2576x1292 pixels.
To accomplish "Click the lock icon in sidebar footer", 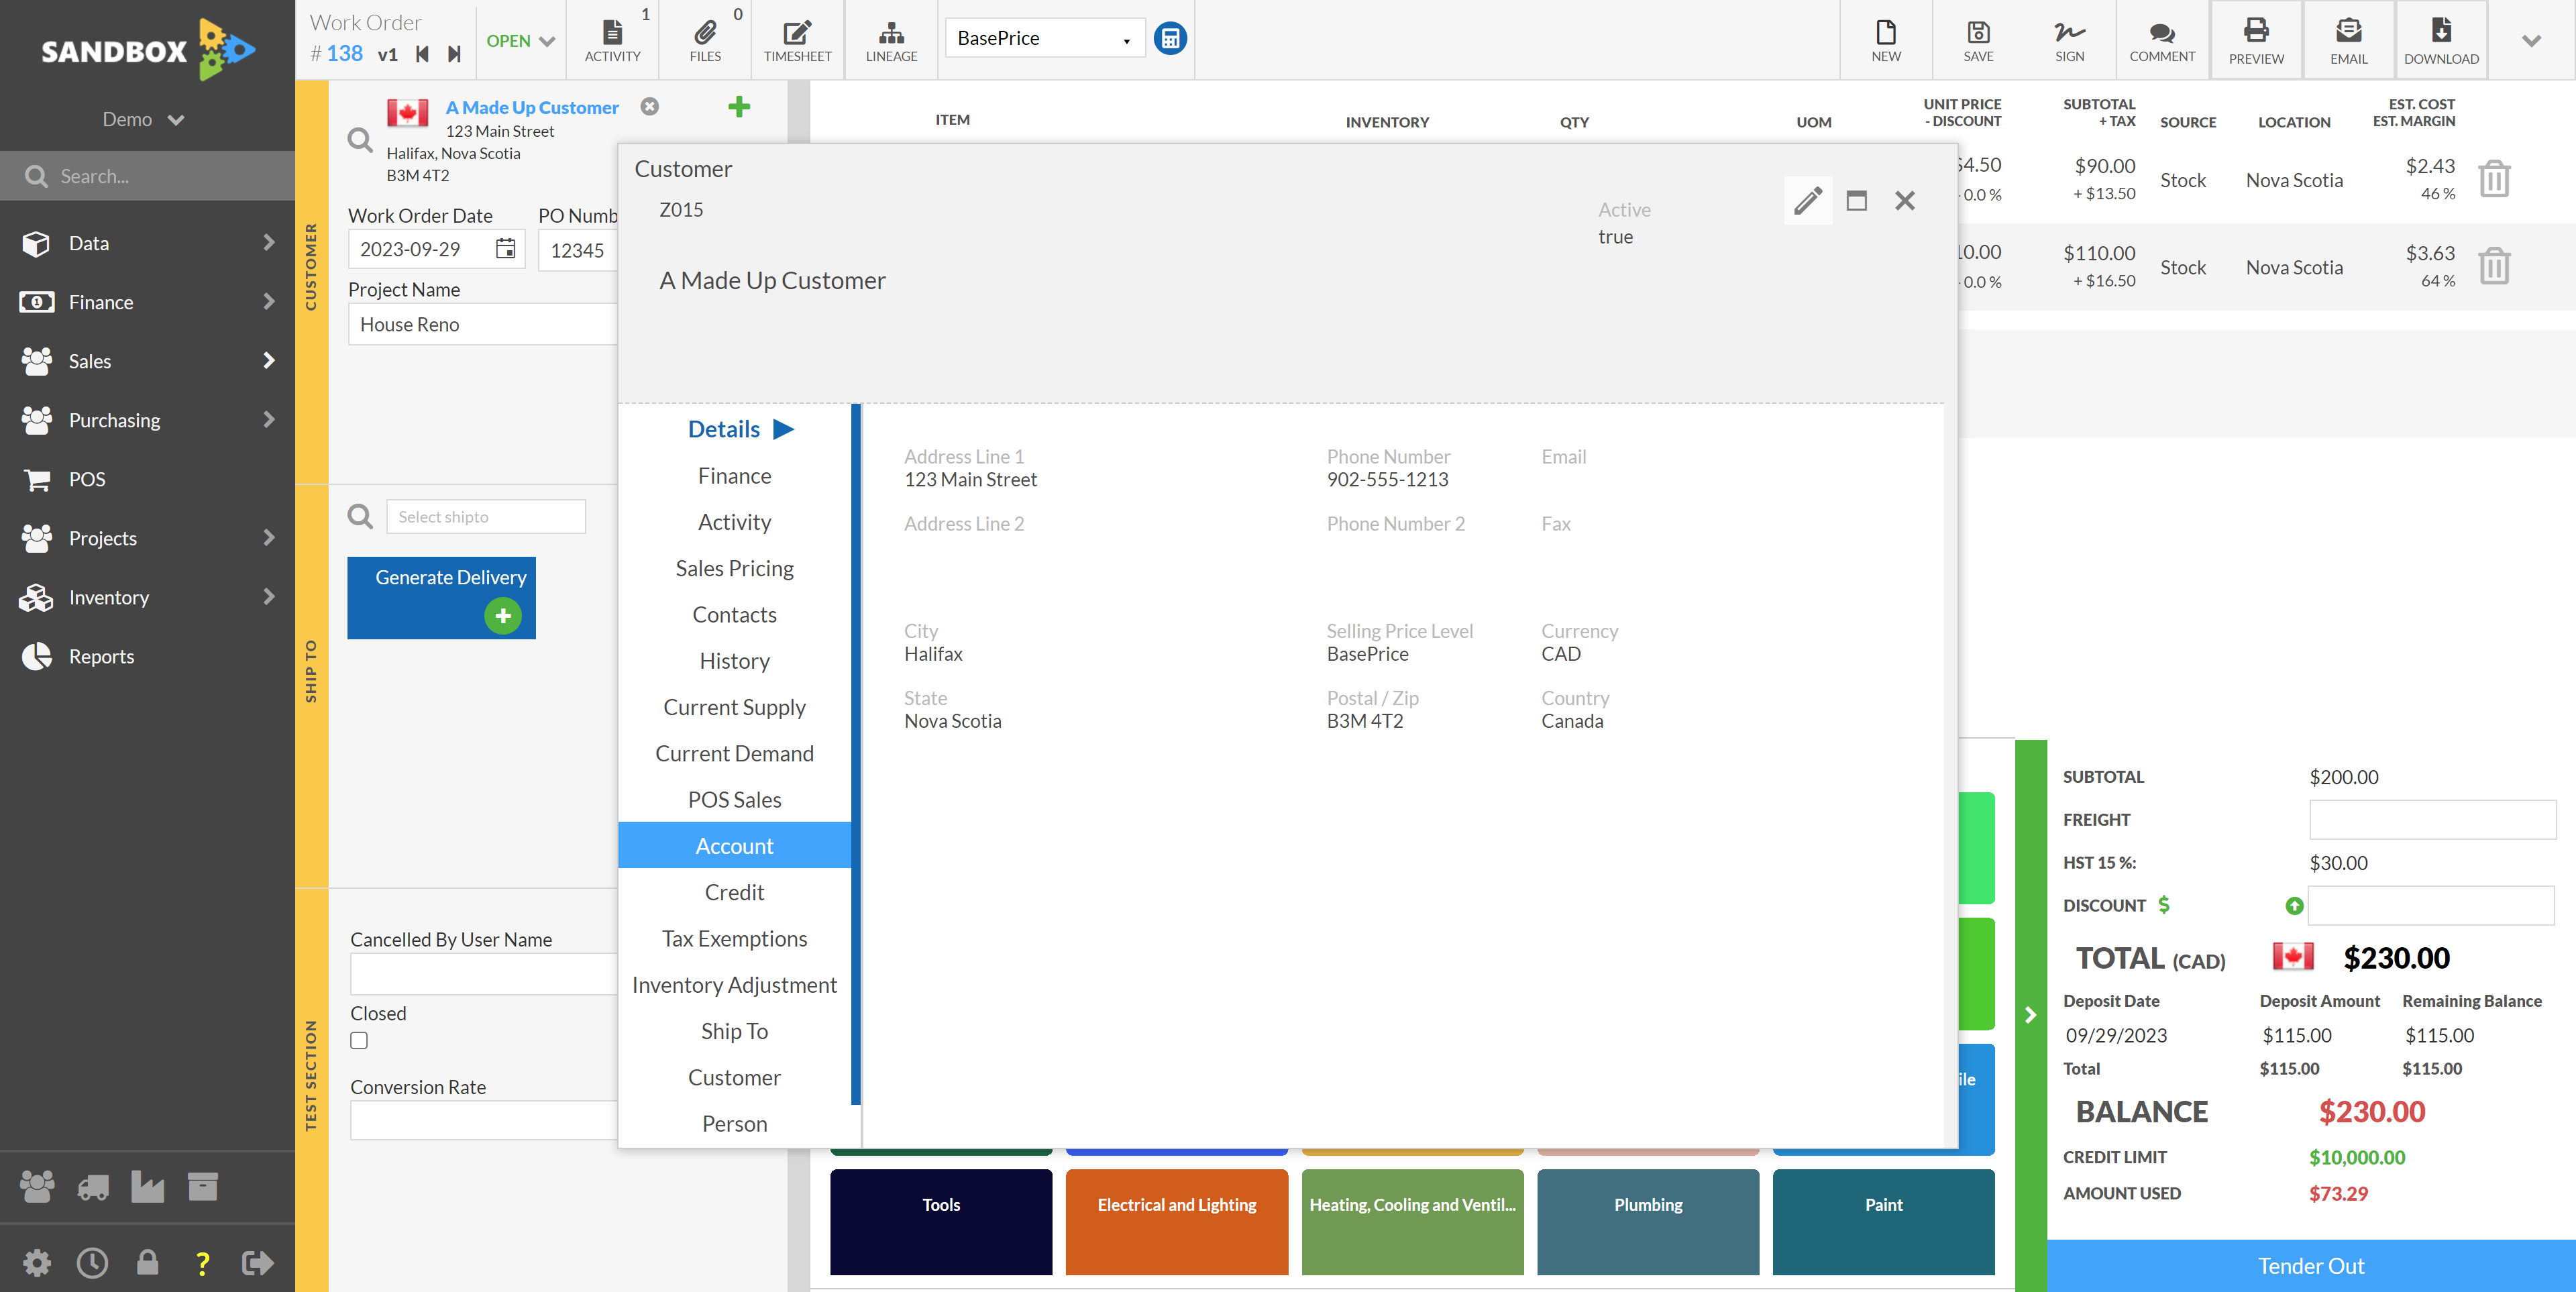I will tap(147, 1262).
